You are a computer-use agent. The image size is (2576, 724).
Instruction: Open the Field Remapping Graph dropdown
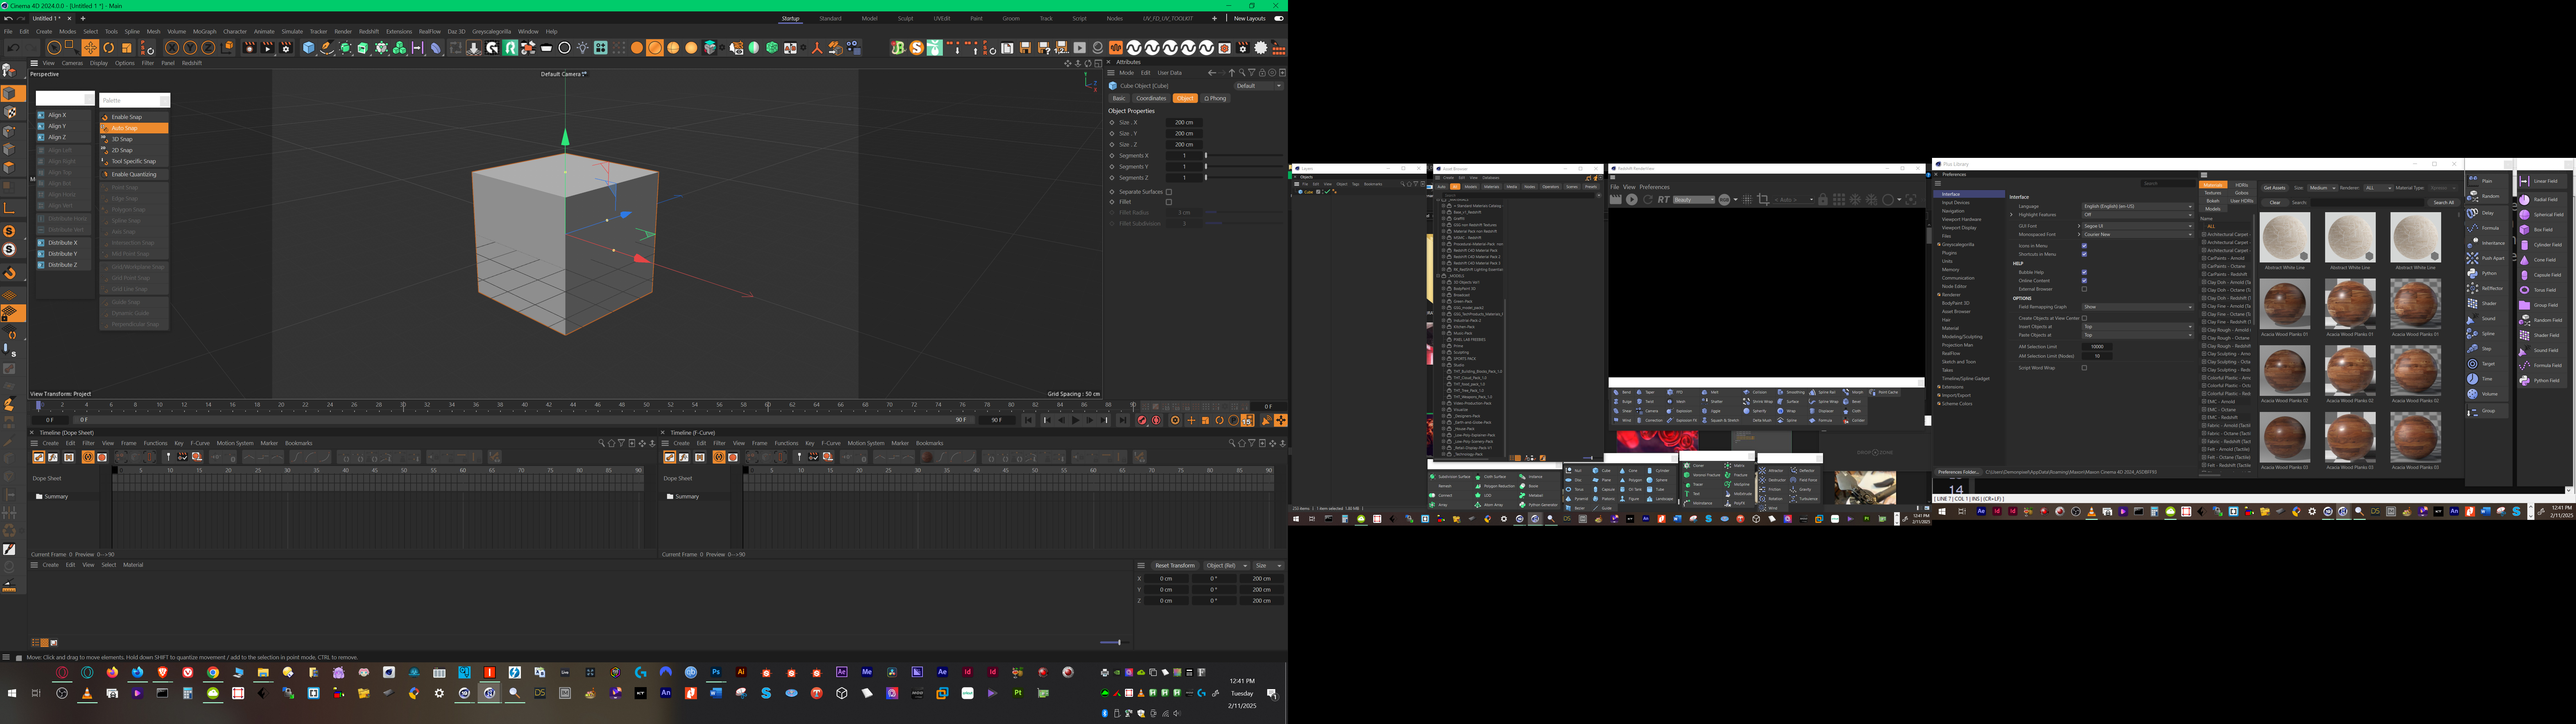pos(2138,307)
